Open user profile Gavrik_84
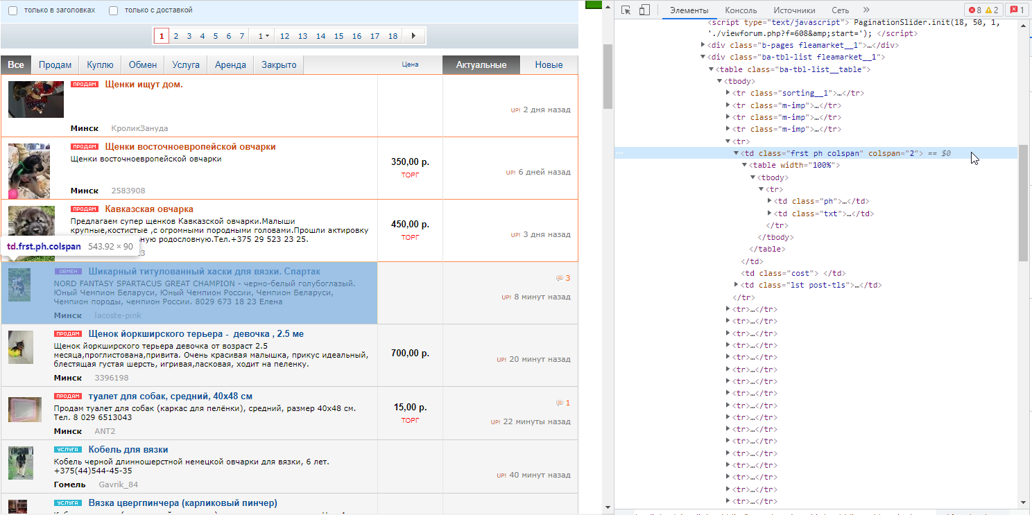1032x515 pixels. click(118, 485)
